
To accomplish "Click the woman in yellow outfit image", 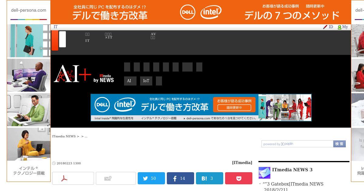I will (x=29, y=144).
